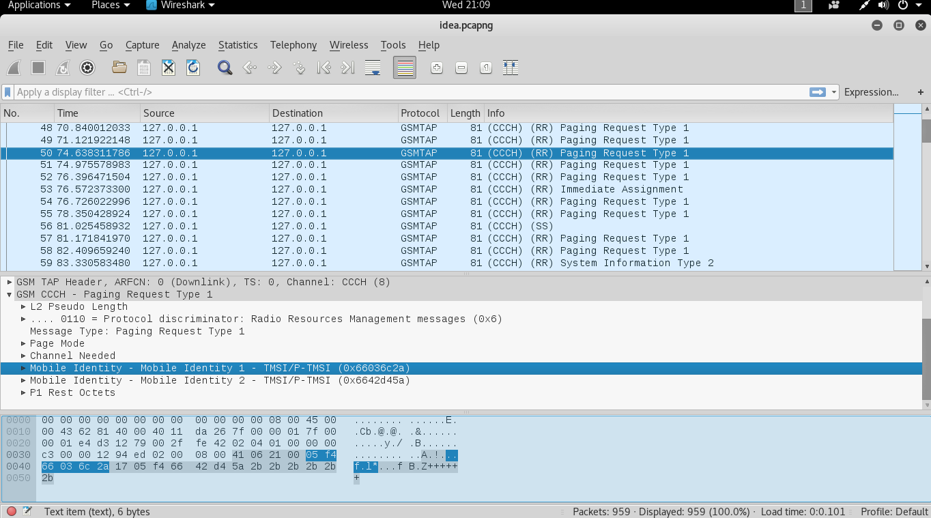This screenshot has width=931, height=518.
Task: Jump to the last packet
Action: pyautogui.click(x=348, y=68)
